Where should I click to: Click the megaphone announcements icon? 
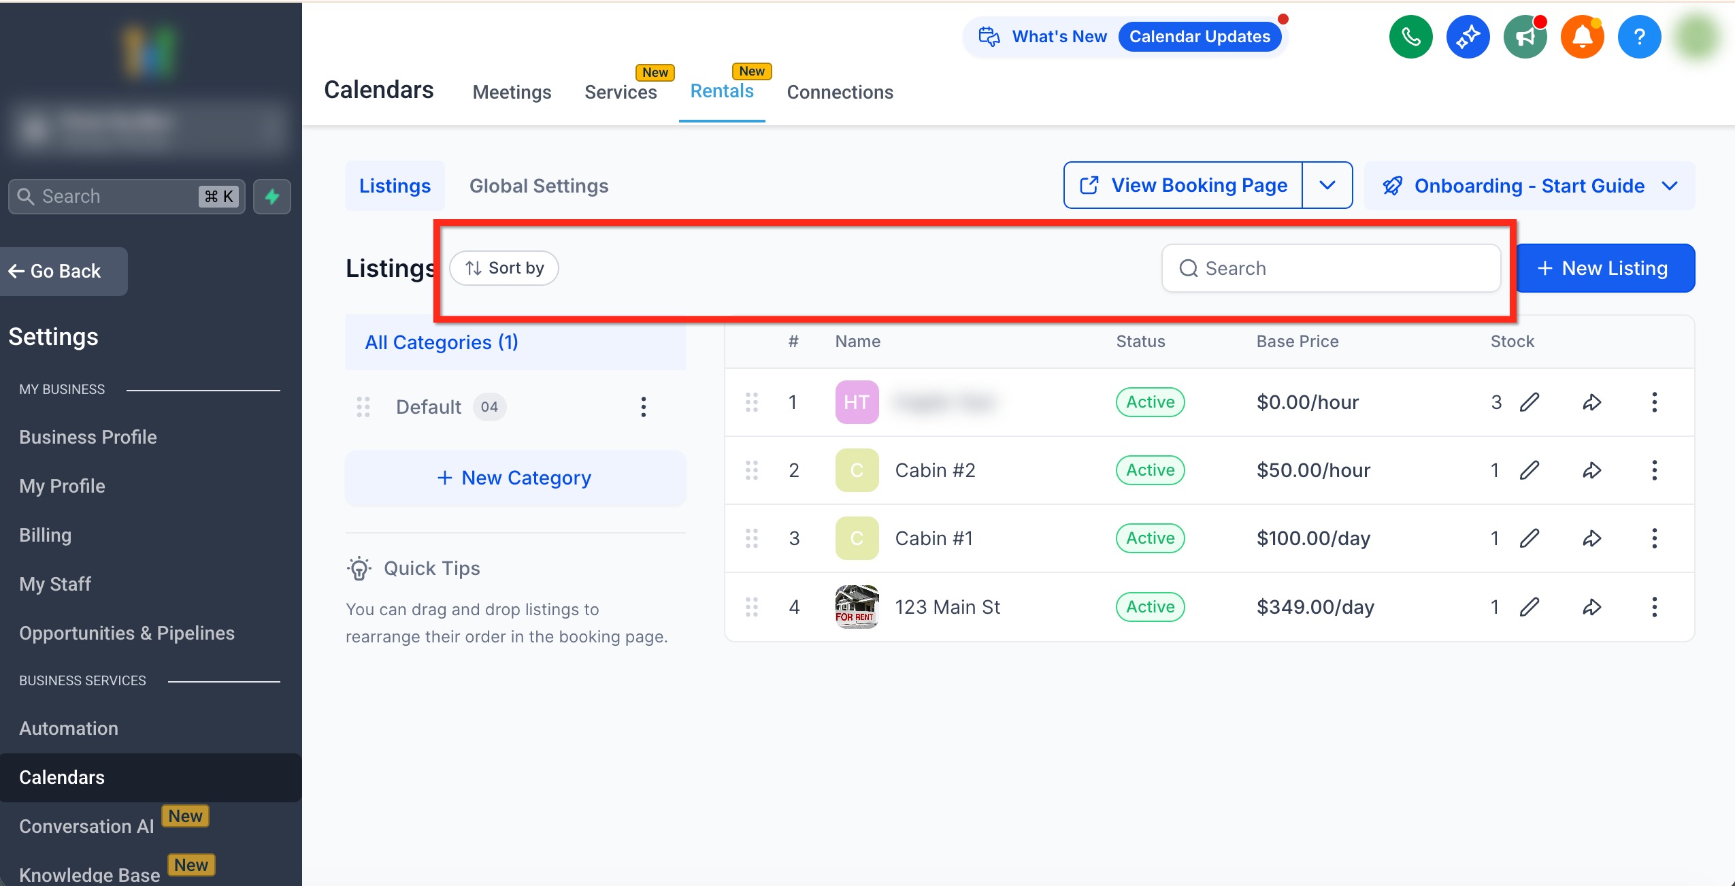1525,37
